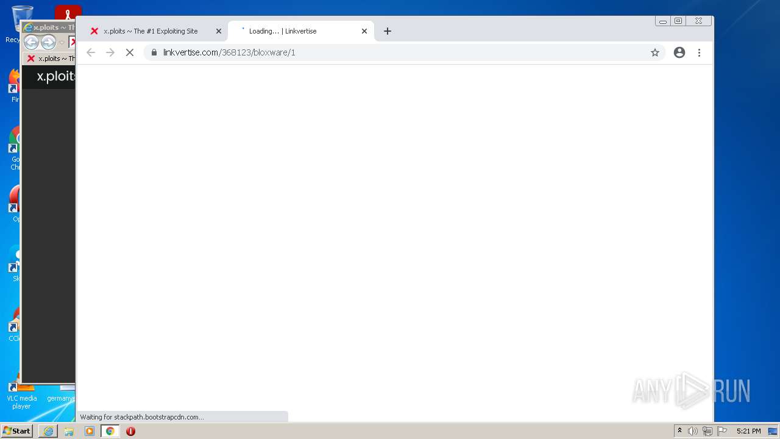780x439 pixels.
Task: Select the x.ploits tab in Internet Explorer
Action: pos(50,59)
